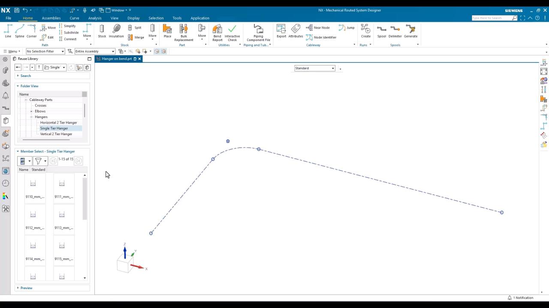
Task: Switch to the Assemblies ribbon tab
Action: coord(51,18)
